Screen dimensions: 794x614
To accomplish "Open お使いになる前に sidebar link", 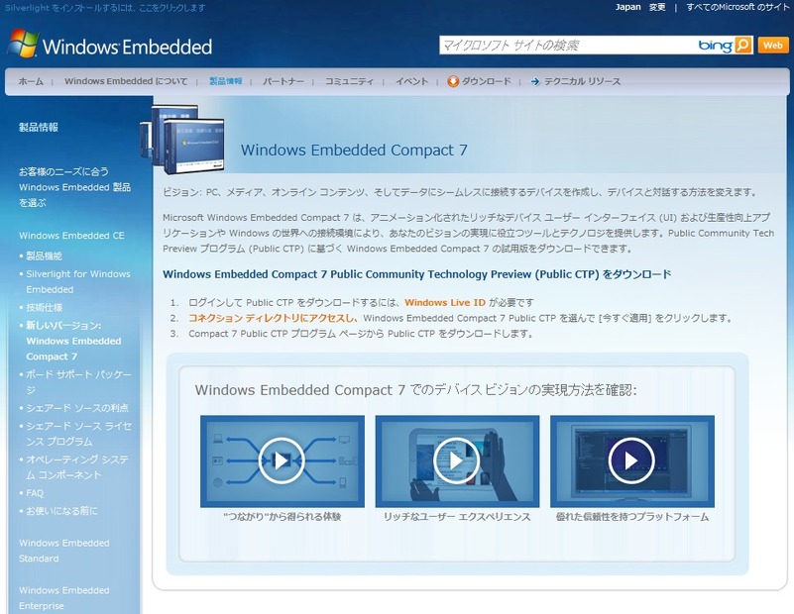I will (x=61, y=511).
